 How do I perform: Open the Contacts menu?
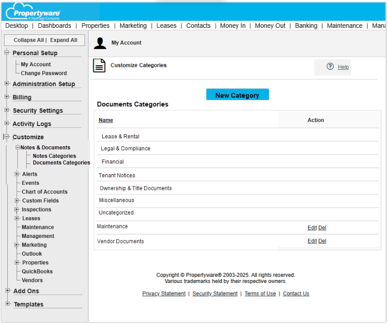coord(198,26)
